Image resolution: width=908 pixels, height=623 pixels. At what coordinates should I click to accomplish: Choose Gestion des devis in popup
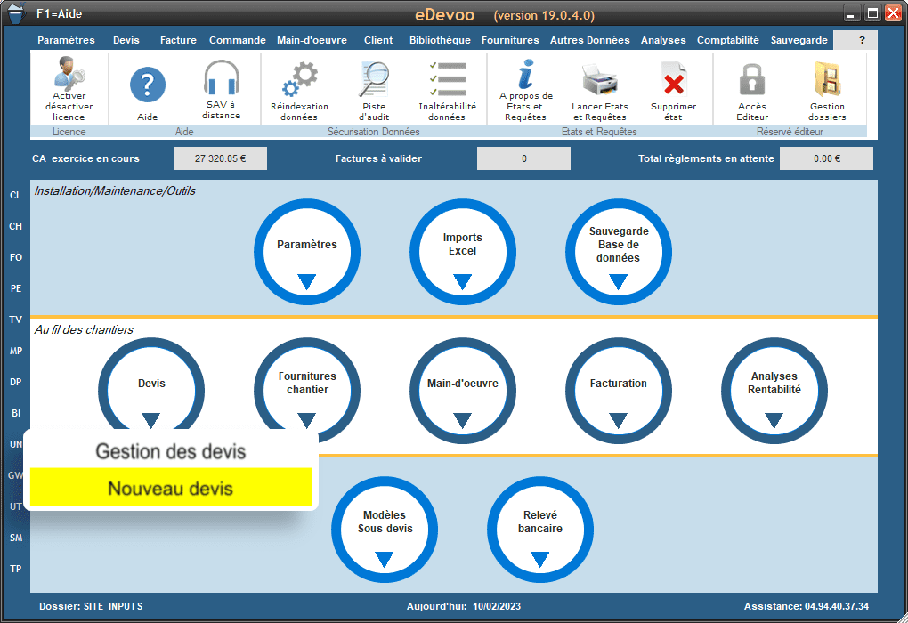[x=171, y=451]
